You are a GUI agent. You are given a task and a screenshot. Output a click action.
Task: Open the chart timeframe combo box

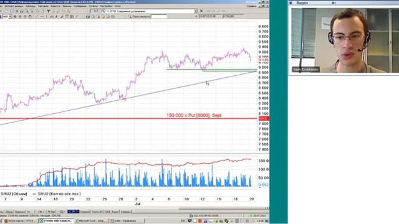(7, 17)
